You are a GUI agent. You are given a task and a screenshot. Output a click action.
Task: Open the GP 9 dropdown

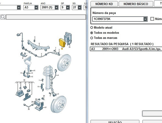[x=68, y=7]
